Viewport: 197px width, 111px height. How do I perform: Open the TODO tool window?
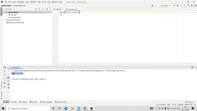click(x=14, y=102)
